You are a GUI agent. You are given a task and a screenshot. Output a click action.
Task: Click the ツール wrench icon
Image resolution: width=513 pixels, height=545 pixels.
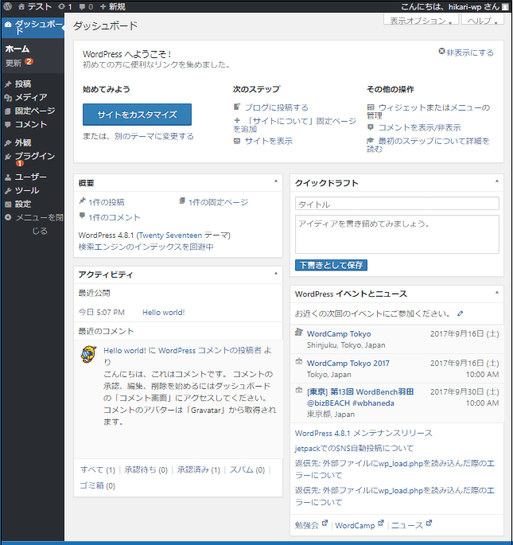[8, 191]
